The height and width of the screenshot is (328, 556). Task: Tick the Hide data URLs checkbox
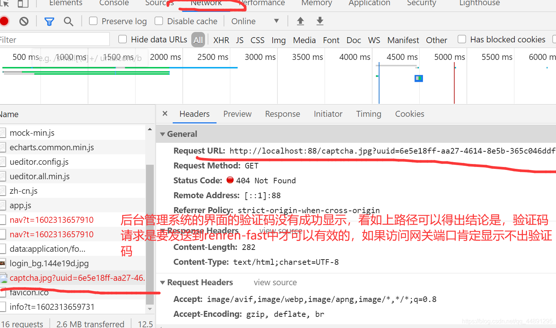tap(123, 39)
